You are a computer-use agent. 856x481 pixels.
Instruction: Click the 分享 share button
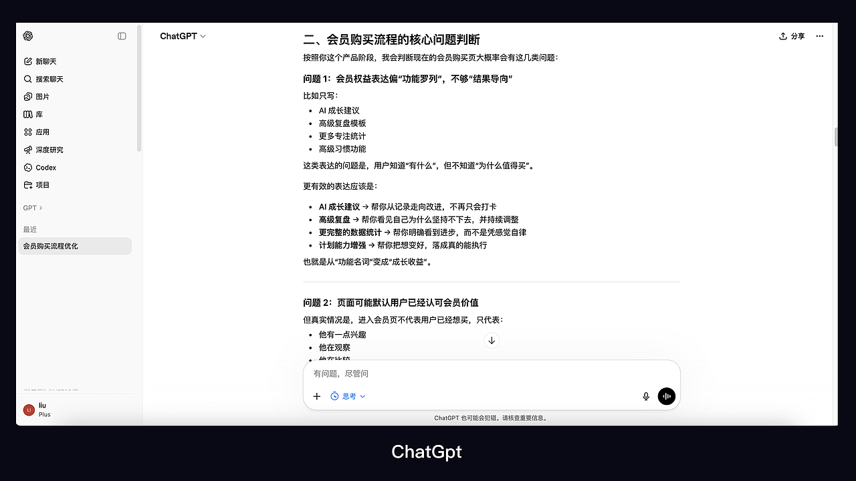click(x=792, y=36)
